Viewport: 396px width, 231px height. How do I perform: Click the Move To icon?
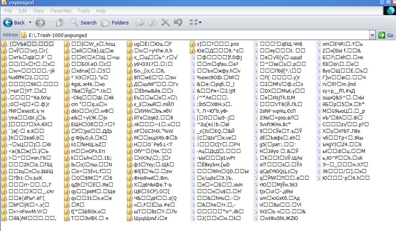pos(140,23)
